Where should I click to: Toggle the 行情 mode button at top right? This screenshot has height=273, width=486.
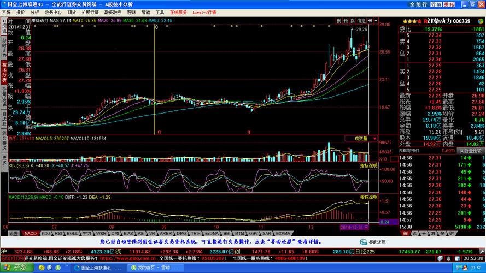(436, 4)
